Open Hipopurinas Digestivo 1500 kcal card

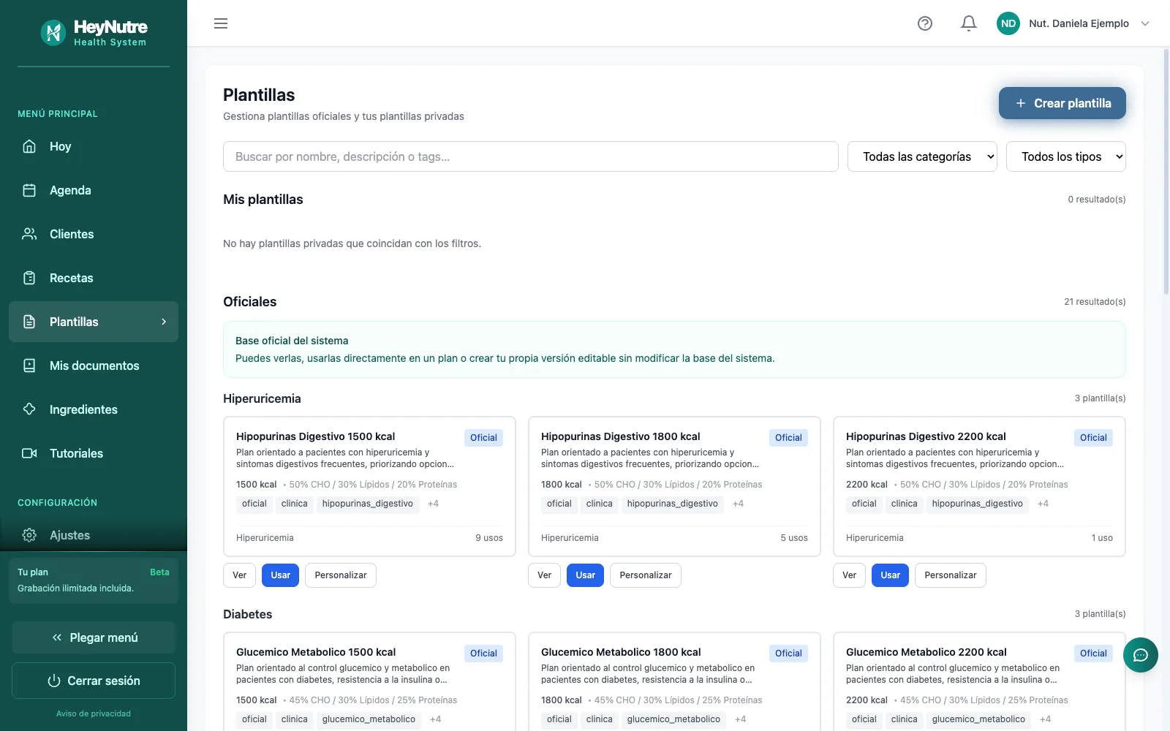(369, 486)
